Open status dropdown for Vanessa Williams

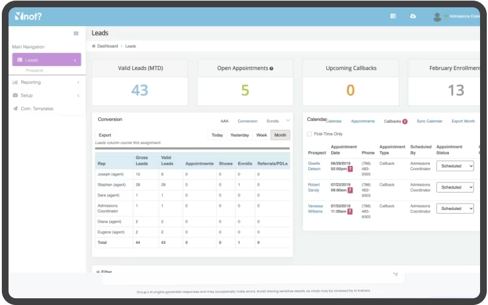(455, 209)
